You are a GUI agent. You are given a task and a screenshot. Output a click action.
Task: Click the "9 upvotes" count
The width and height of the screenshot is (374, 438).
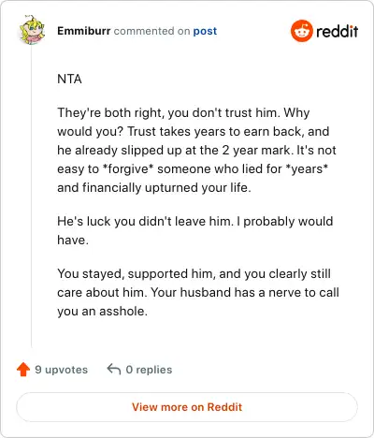[61, 370]
